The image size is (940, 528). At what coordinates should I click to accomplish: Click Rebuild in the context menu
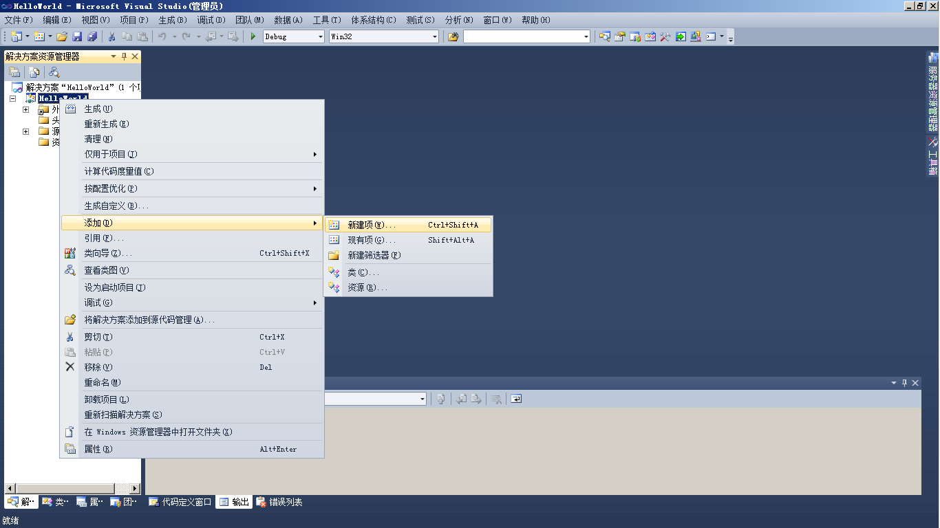coord(192,124)
